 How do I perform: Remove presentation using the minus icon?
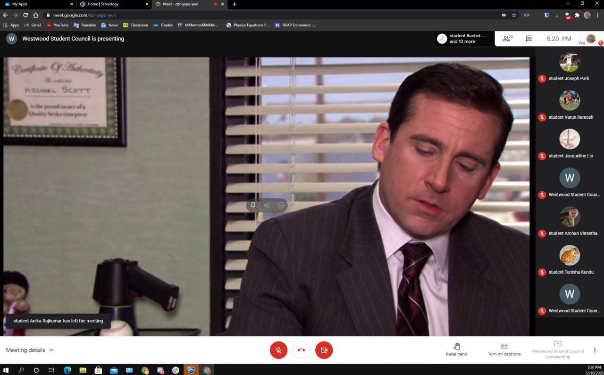[281, 205]
